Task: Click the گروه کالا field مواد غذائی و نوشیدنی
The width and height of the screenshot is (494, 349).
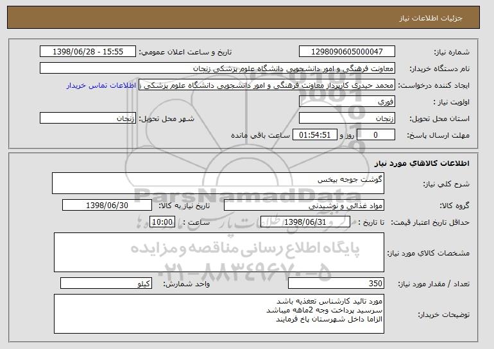Action: [x=304, y=206]
